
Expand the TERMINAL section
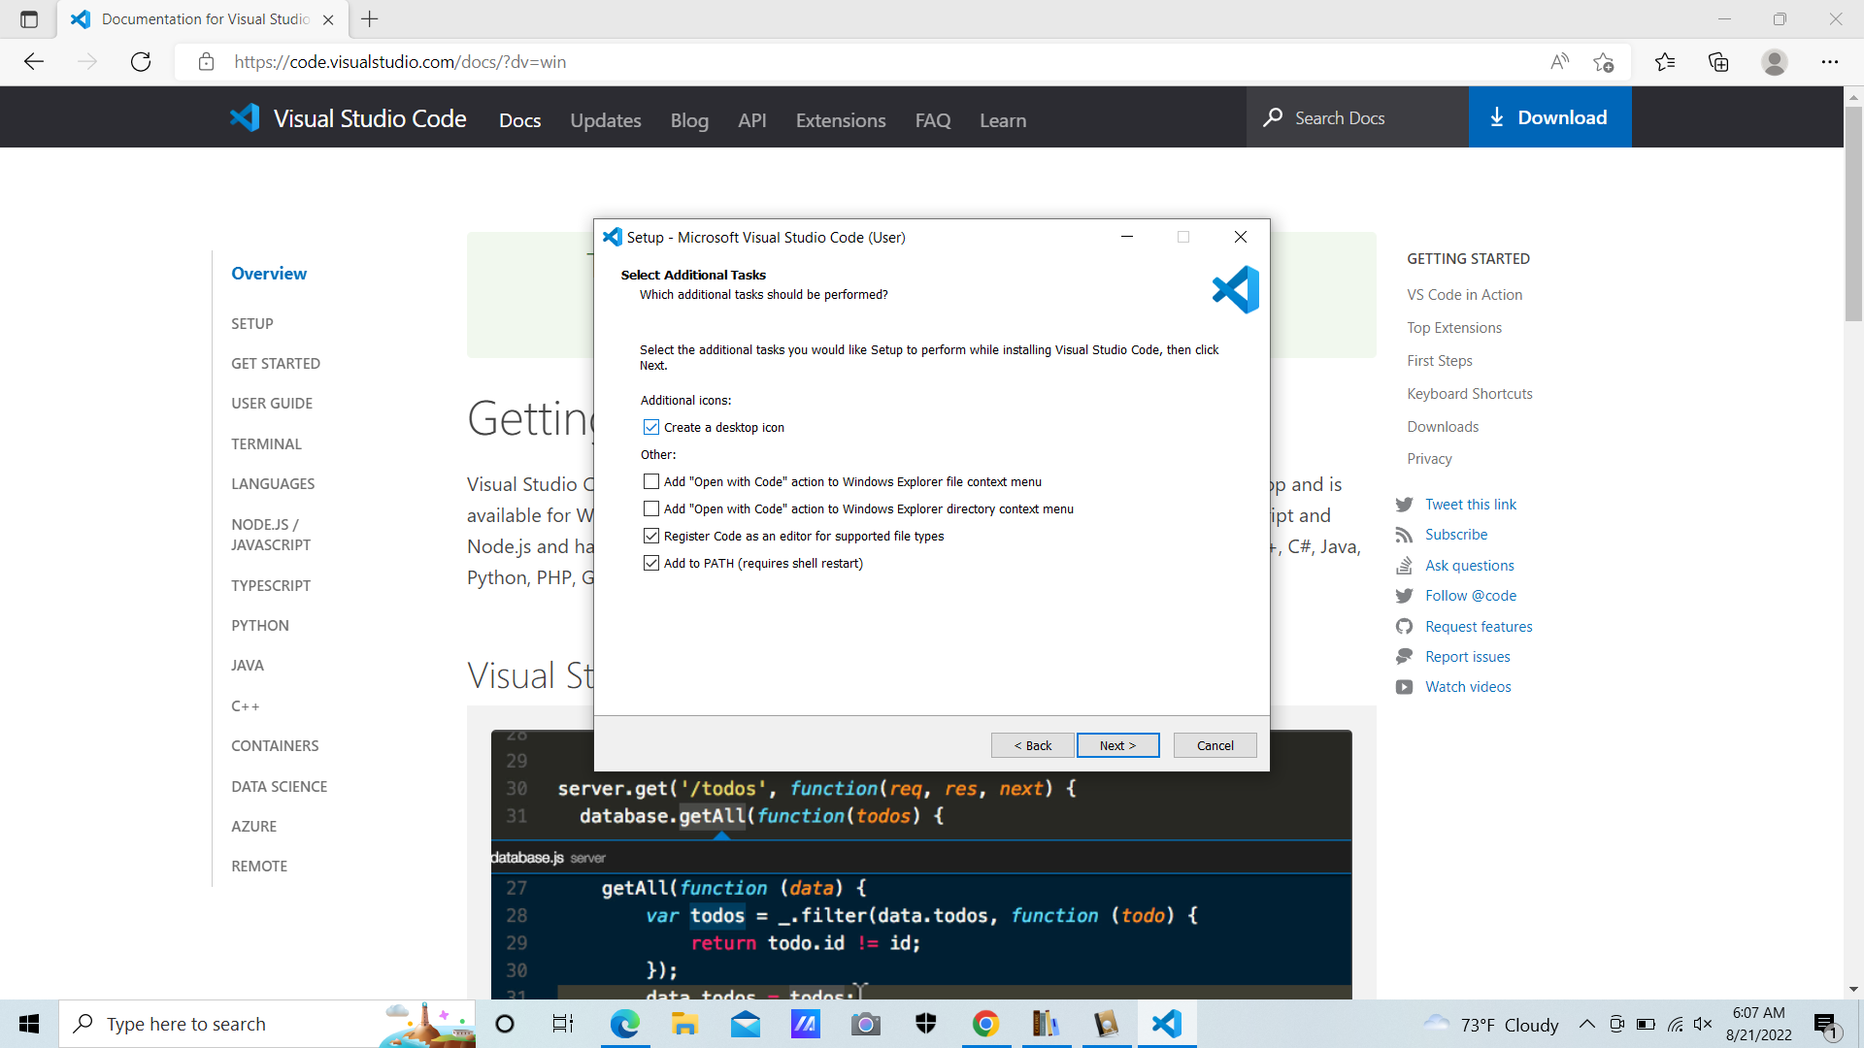pos(266,443)
